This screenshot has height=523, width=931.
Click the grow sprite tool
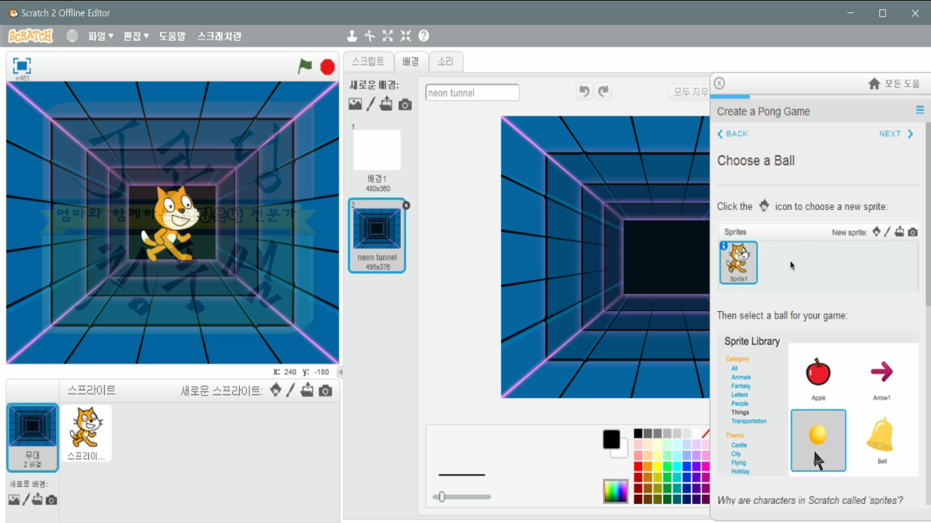(x=388, y=35)
